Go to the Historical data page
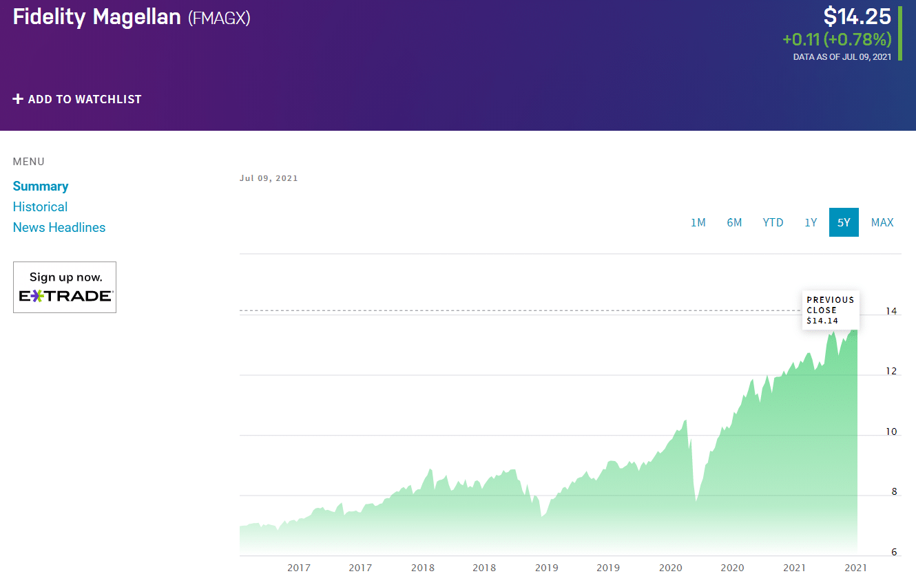This screenshot has width=916, height=587. point(40,207)
